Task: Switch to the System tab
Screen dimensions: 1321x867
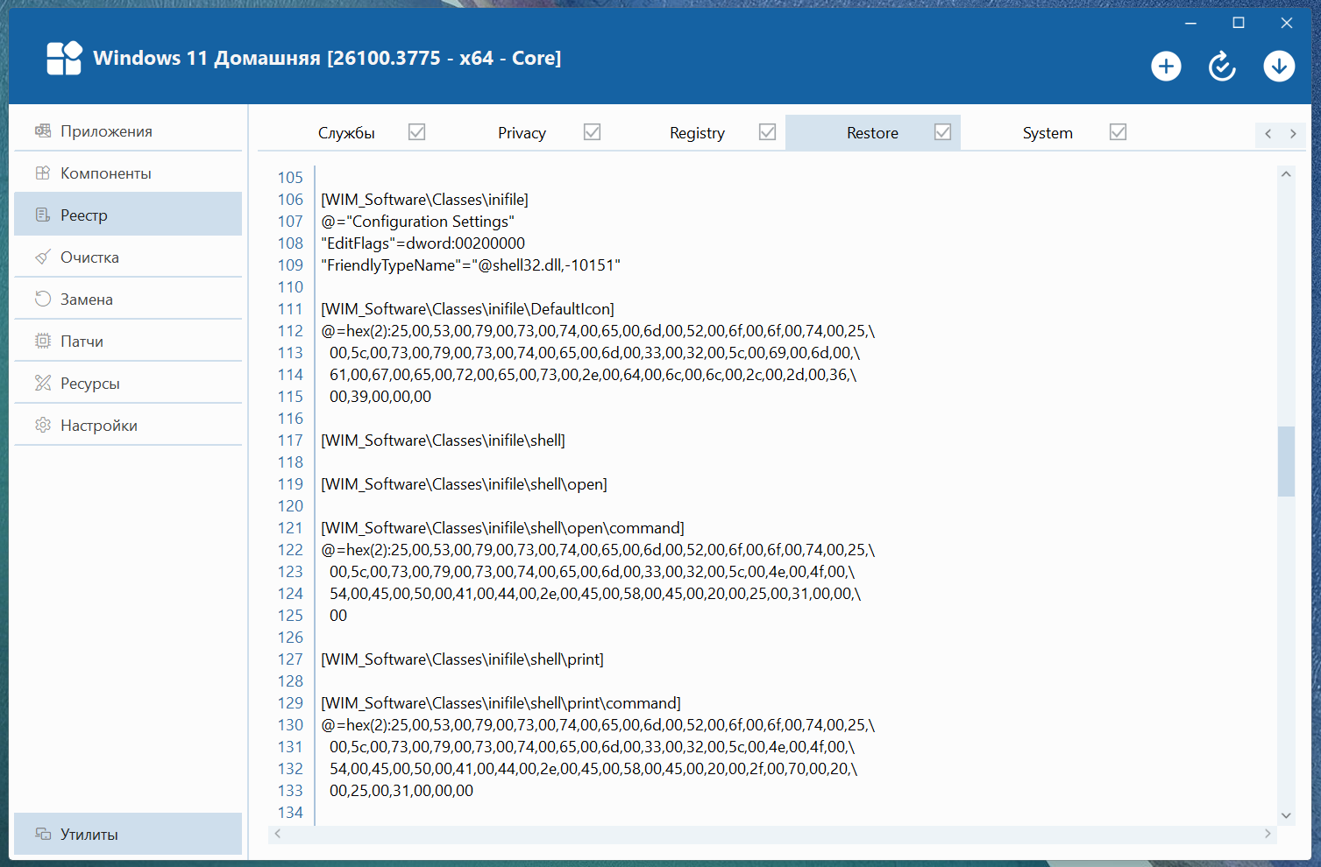Action: [1047, 133]
